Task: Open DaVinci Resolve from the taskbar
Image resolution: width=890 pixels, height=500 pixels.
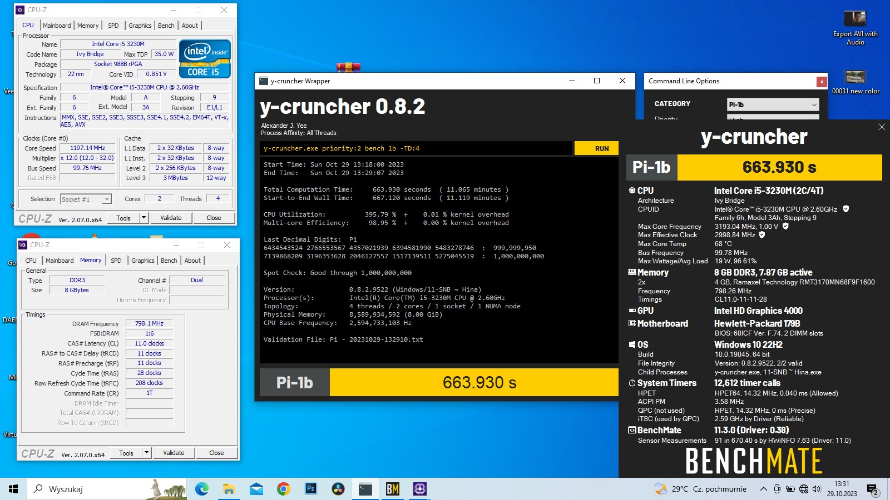Action: click(x=338, y=489)
